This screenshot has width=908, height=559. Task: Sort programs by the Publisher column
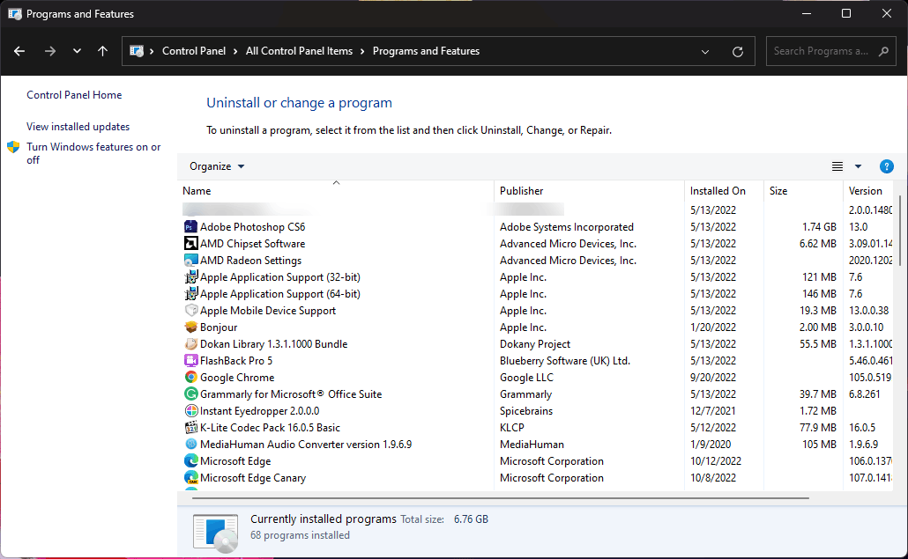(521, 190)
